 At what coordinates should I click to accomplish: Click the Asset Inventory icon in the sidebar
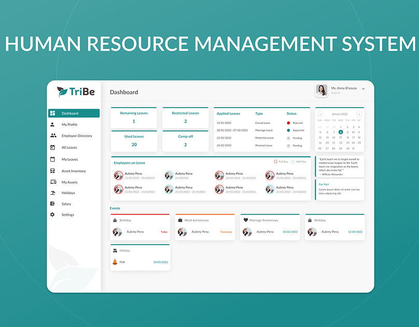pyautogui.click(x=52, y=170)
